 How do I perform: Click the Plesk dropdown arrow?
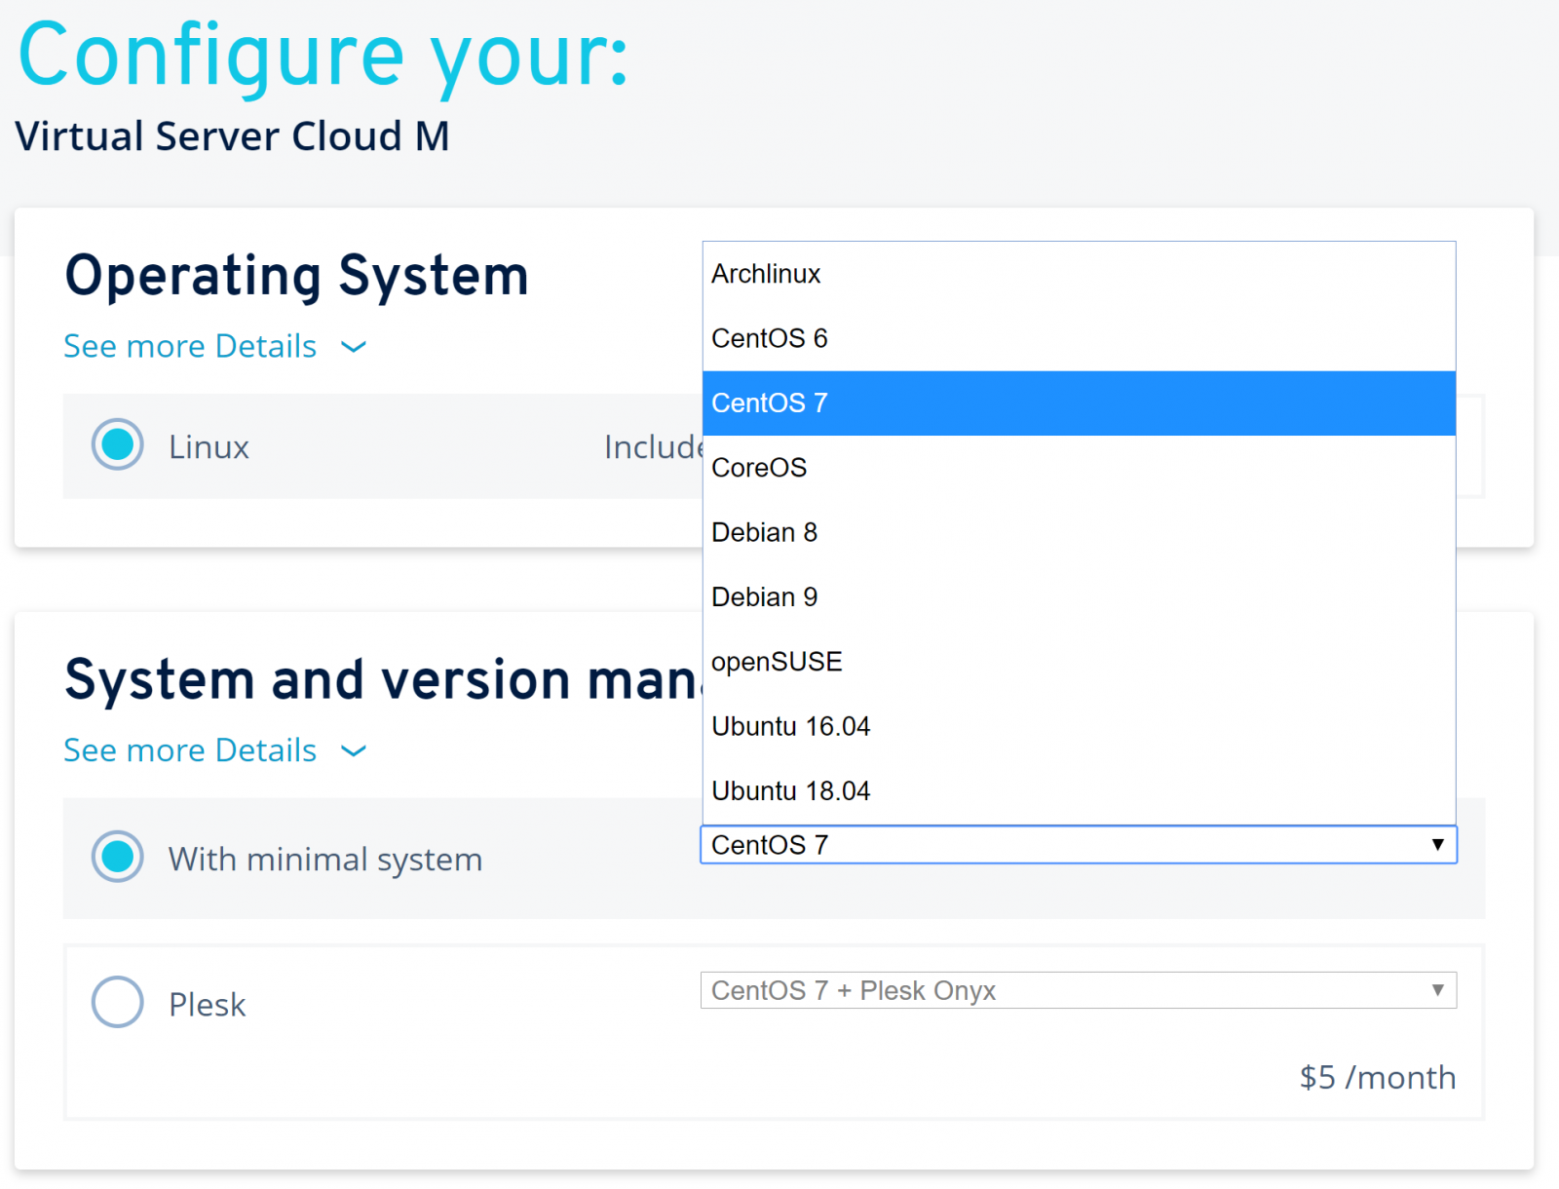pos(1437,990)
